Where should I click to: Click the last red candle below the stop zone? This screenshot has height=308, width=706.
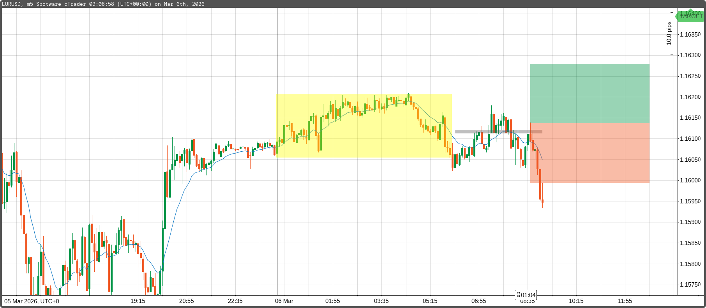click(542, 201)
